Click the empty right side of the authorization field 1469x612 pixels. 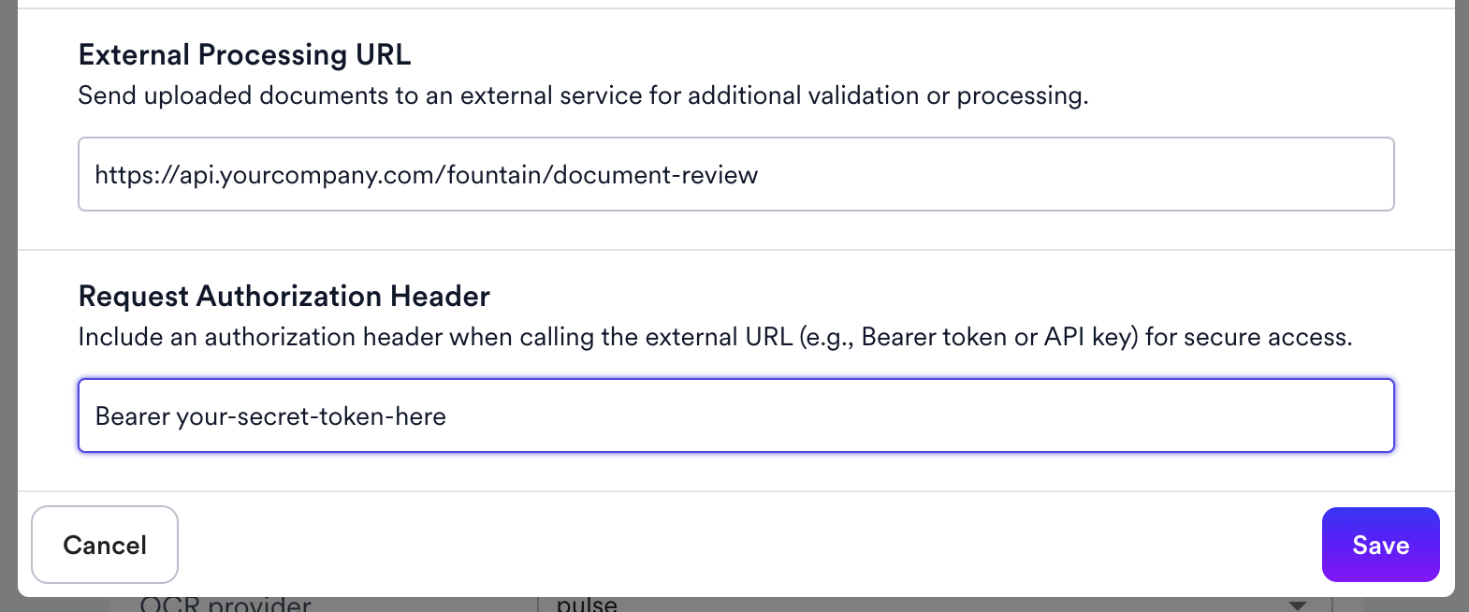coord(922,415)
